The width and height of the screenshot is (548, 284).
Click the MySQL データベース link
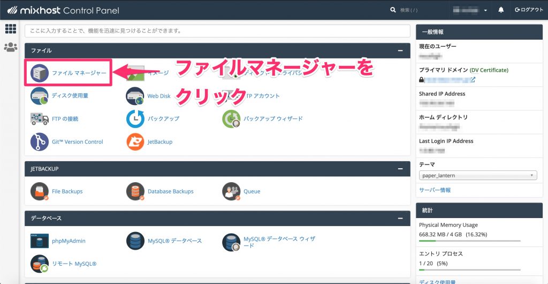click(174, 241)
